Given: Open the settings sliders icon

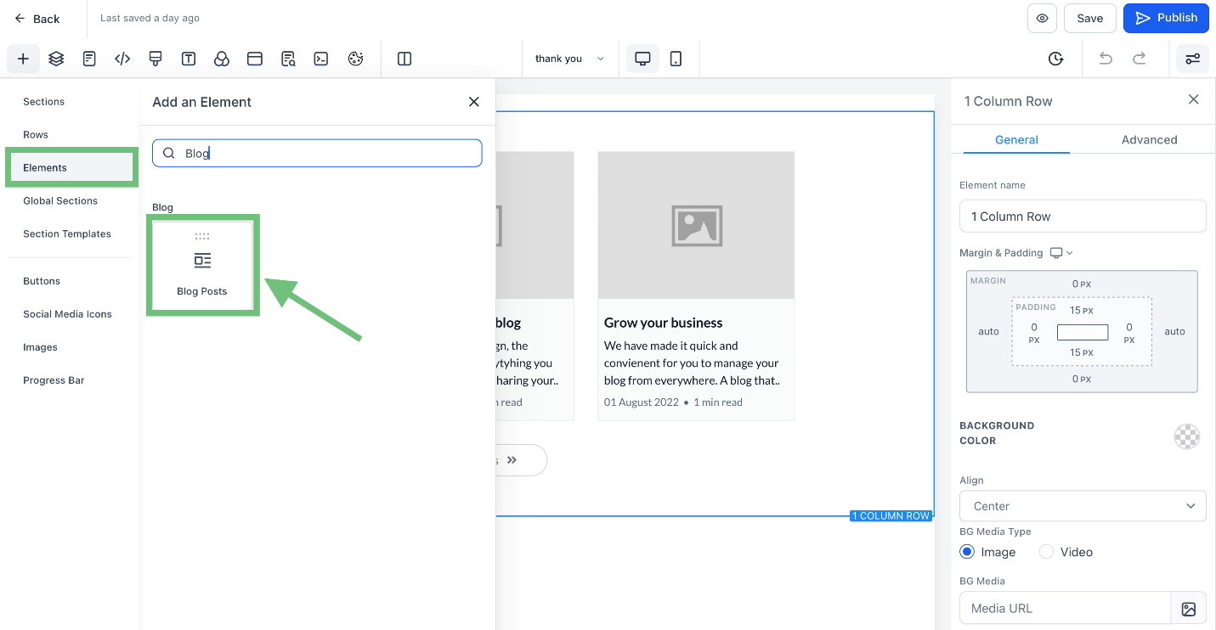Looking at the screenshot, I should pos(1193,59).
